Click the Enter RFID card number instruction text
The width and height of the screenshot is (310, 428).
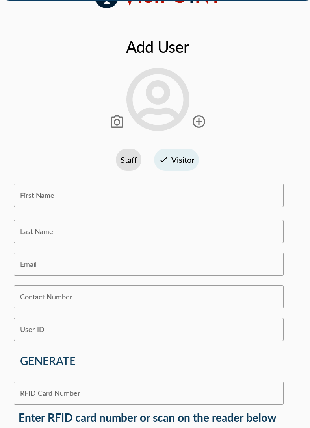(x=147, y=418)
